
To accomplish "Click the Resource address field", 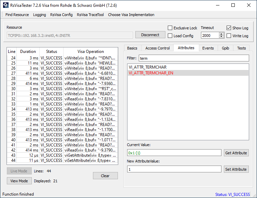I will point(70,36).
